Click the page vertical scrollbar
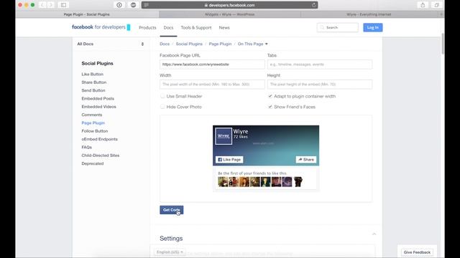 (x=443, y=44)
